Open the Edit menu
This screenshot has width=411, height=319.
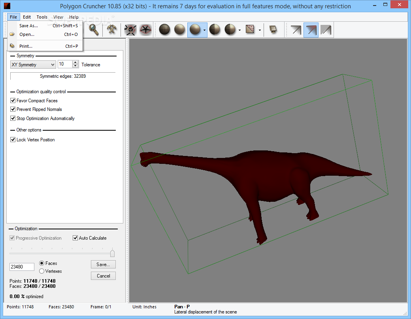27,17
